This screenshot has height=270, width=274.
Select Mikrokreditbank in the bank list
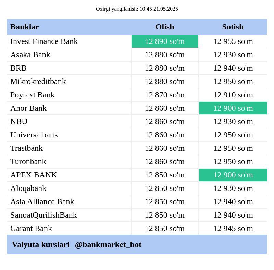38,82
